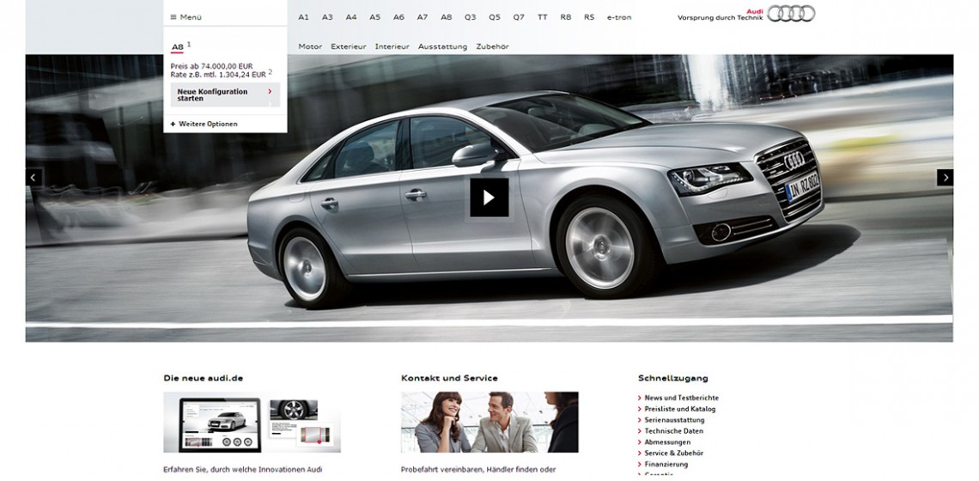Select the A7 model
This screenshot has height=481, width=979.
click(x=422, y=17)
